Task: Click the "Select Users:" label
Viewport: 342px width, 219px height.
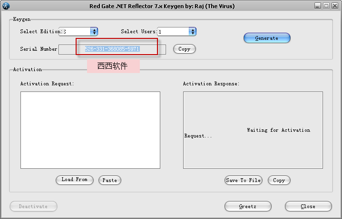Action: pyautogui.click(x=139, y=31)
